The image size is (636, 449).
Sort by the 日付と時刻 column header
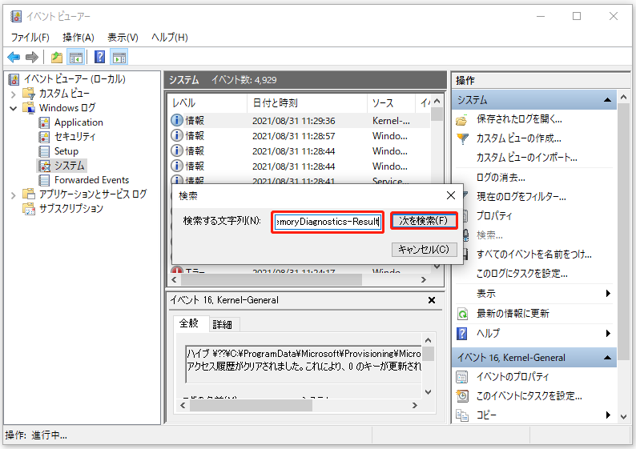click(x=307, y=103)
